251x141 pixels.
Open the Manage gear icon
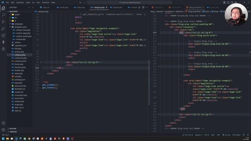point(3,130)
